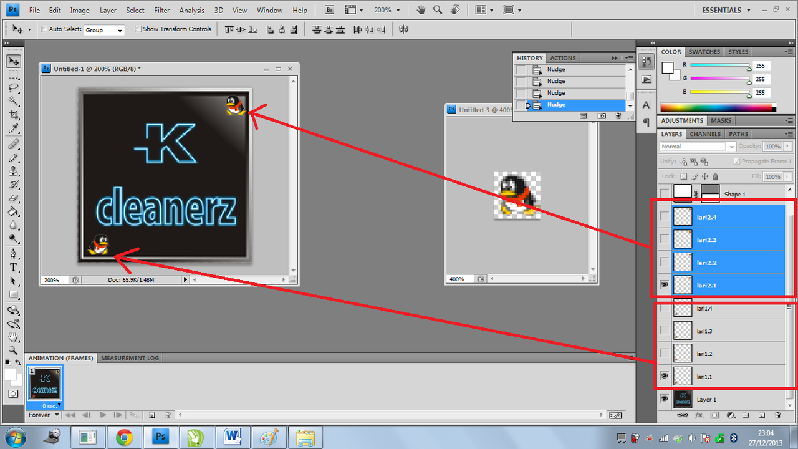Open the layer Opacity slider arrow
The width and height of the screenshot is (798, 449).
[x=787, y=147]
